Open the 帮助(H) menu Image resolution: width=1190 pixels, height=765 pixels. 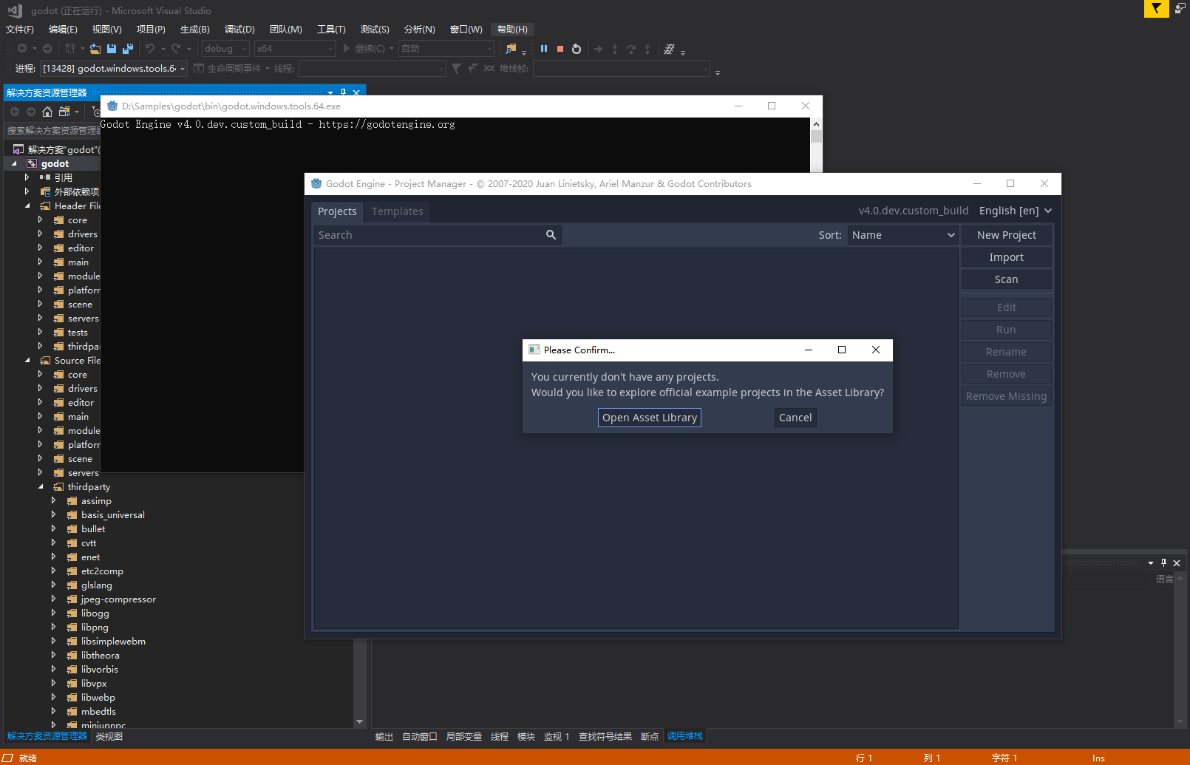pyautogui.click(x=512, y=30)
